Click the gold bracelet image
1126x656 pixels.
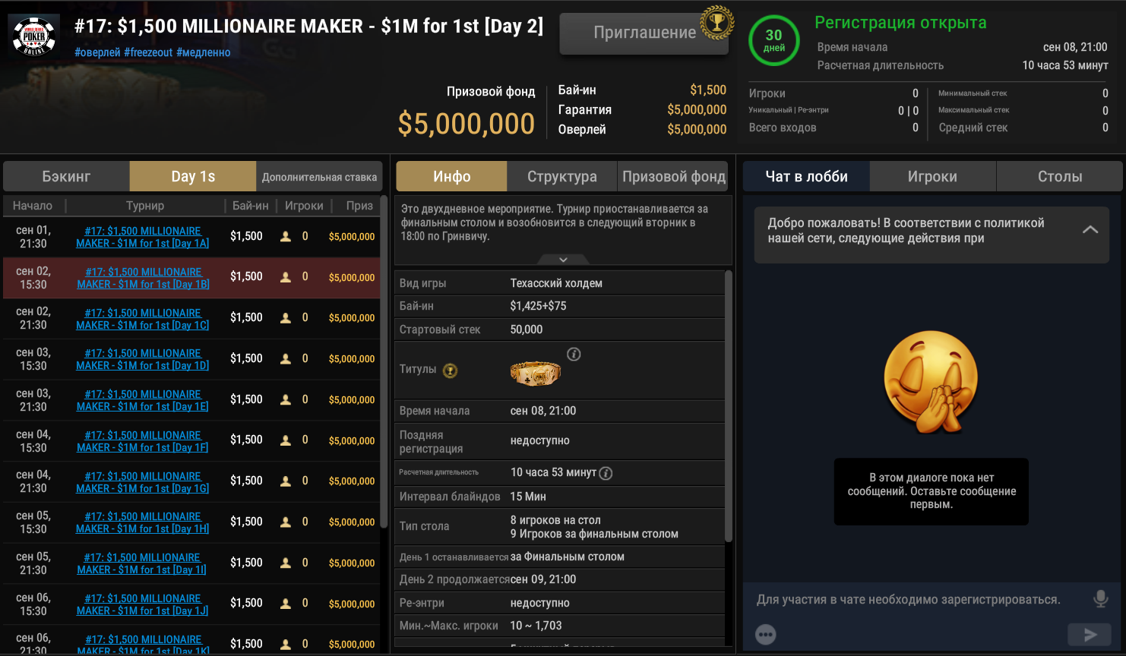[x=535, y=372]
